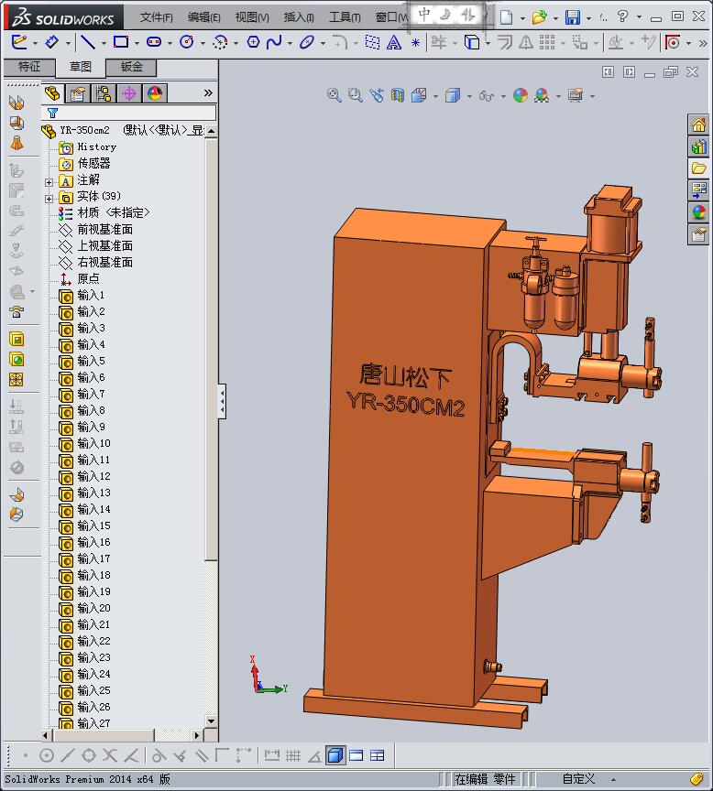713x791 pixels.
Task: Expand the top toolbar overflow chevron
Action: coord(702,43)
